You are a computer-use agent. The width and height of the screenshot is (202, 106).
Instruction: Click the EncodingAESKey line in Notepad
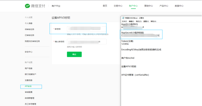[141, 50]
